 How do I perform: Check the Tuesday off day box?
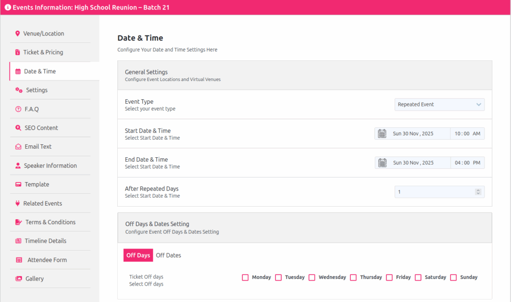point(278,278)
